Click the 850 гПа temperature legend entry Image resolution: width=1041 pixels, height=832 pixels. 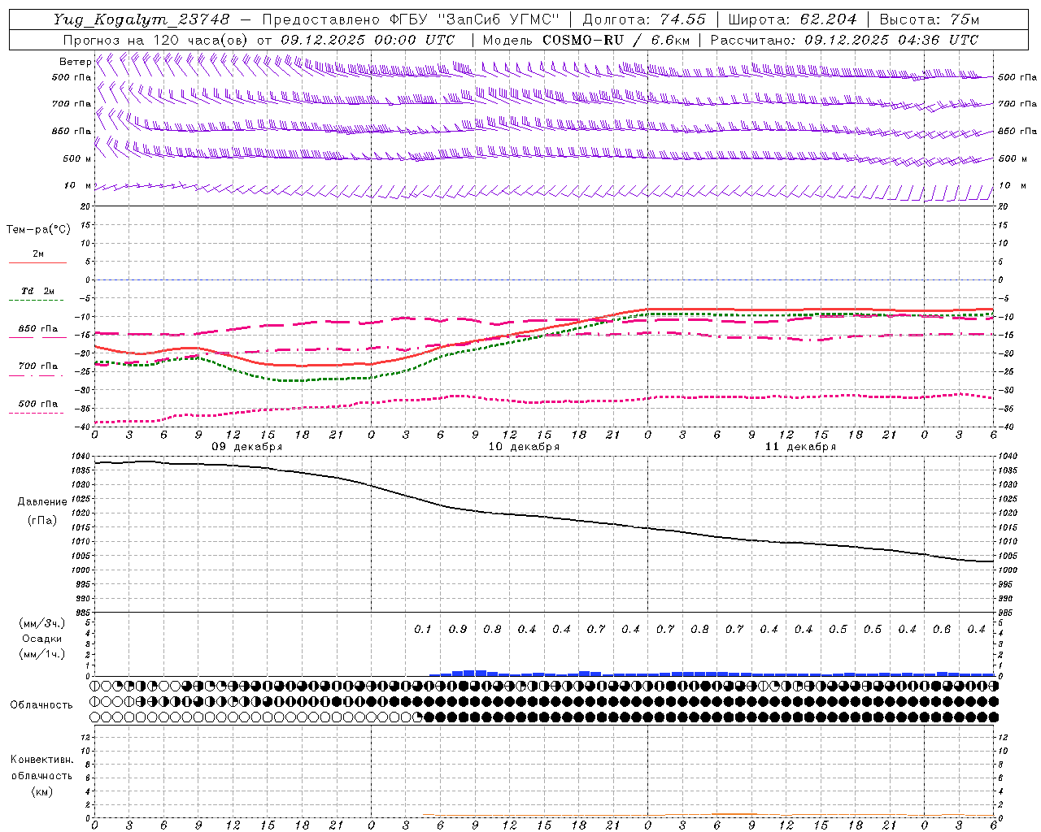point(38,329)
